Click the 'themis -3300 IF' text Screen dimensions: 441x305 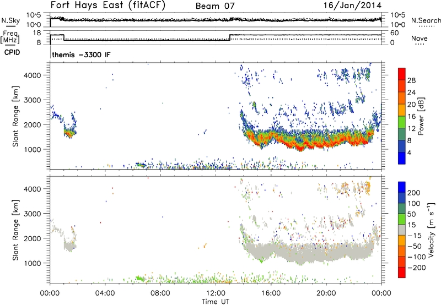click(81, 55)
